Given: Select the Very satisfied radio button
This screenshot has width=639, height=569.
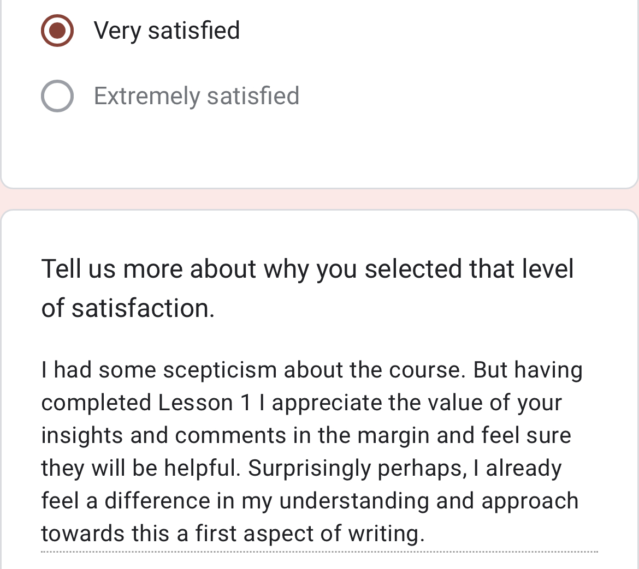Looking at the screenshot, I should coord(57,31).
